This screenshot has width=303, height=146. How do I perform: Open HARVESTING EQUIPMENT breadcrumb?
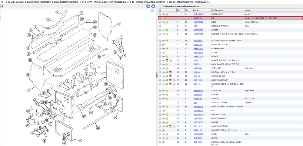[38, 2]
